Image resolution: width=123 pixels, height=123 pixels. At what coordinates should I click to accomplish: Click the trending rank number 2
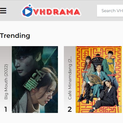pyautogui.click(x=70, y=109)
